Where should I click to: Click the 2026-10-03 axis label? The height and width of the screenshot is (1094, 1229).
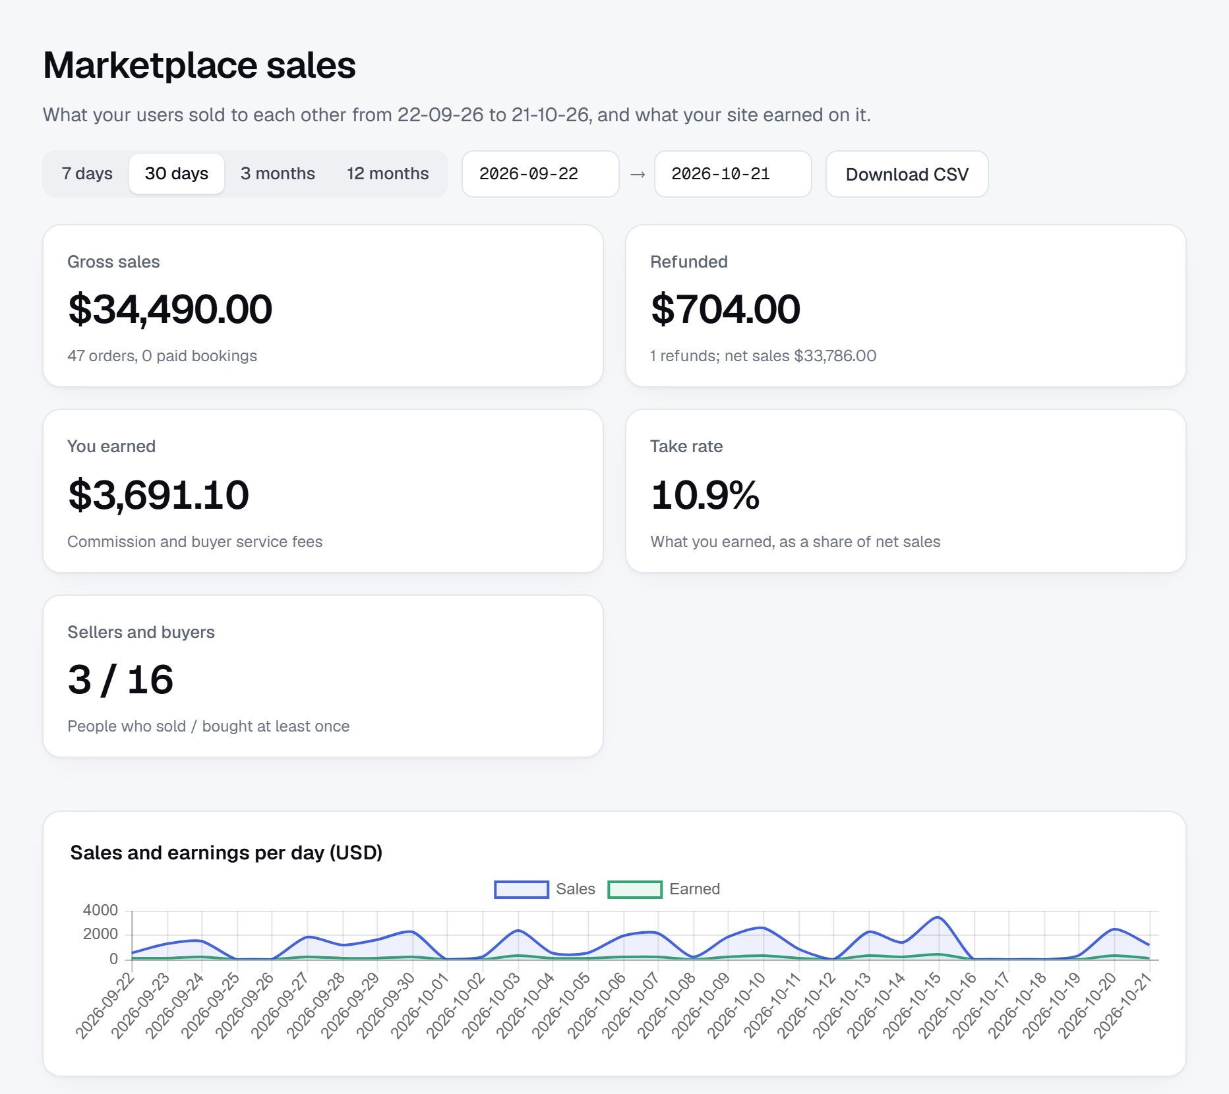pyautogui.click(x=492, y=1006)
